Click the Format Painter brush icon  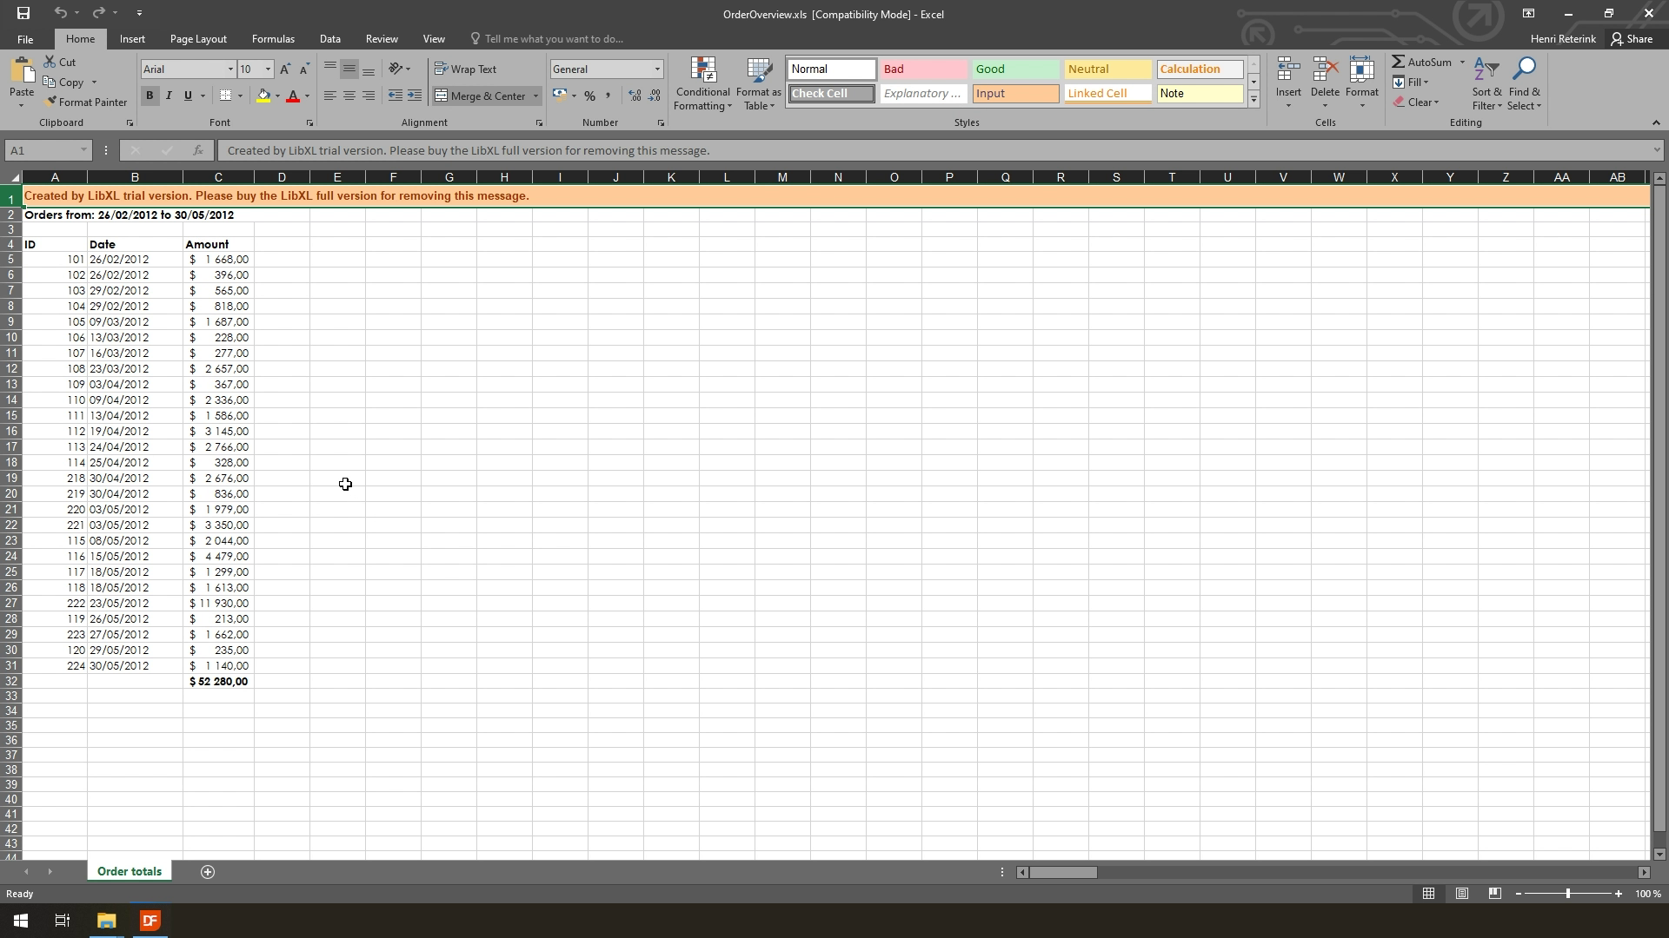51,102
